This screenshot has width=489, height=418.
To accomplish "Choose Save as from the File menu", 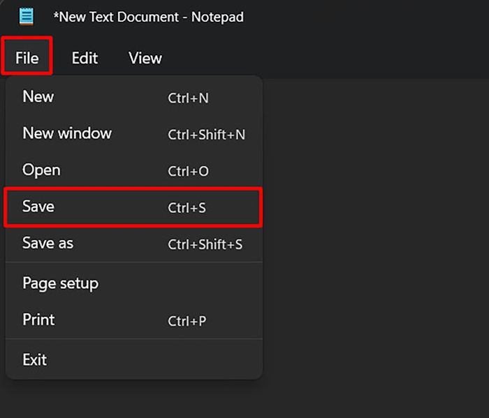I will click(x=134, y=244).
